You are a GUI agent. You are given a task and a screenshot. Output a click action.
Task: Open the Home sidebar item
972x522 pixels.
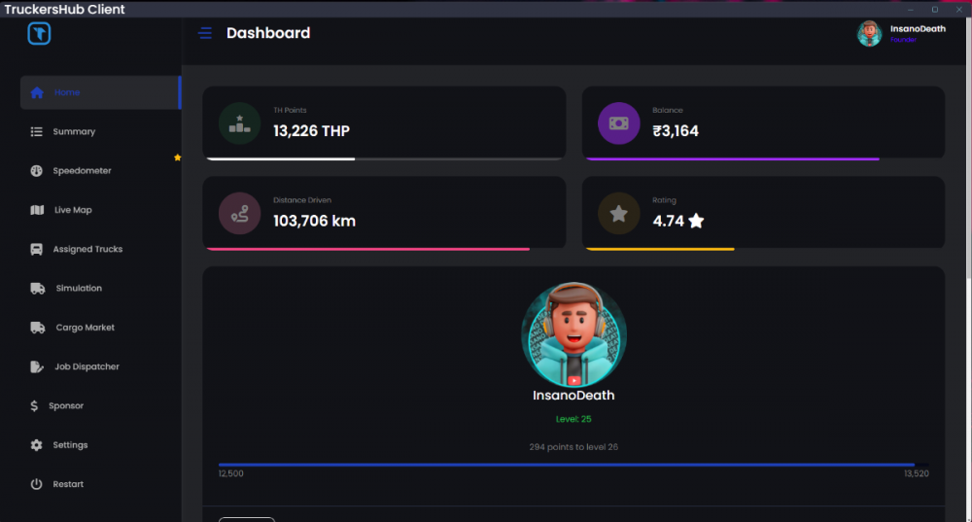(100, 92)
